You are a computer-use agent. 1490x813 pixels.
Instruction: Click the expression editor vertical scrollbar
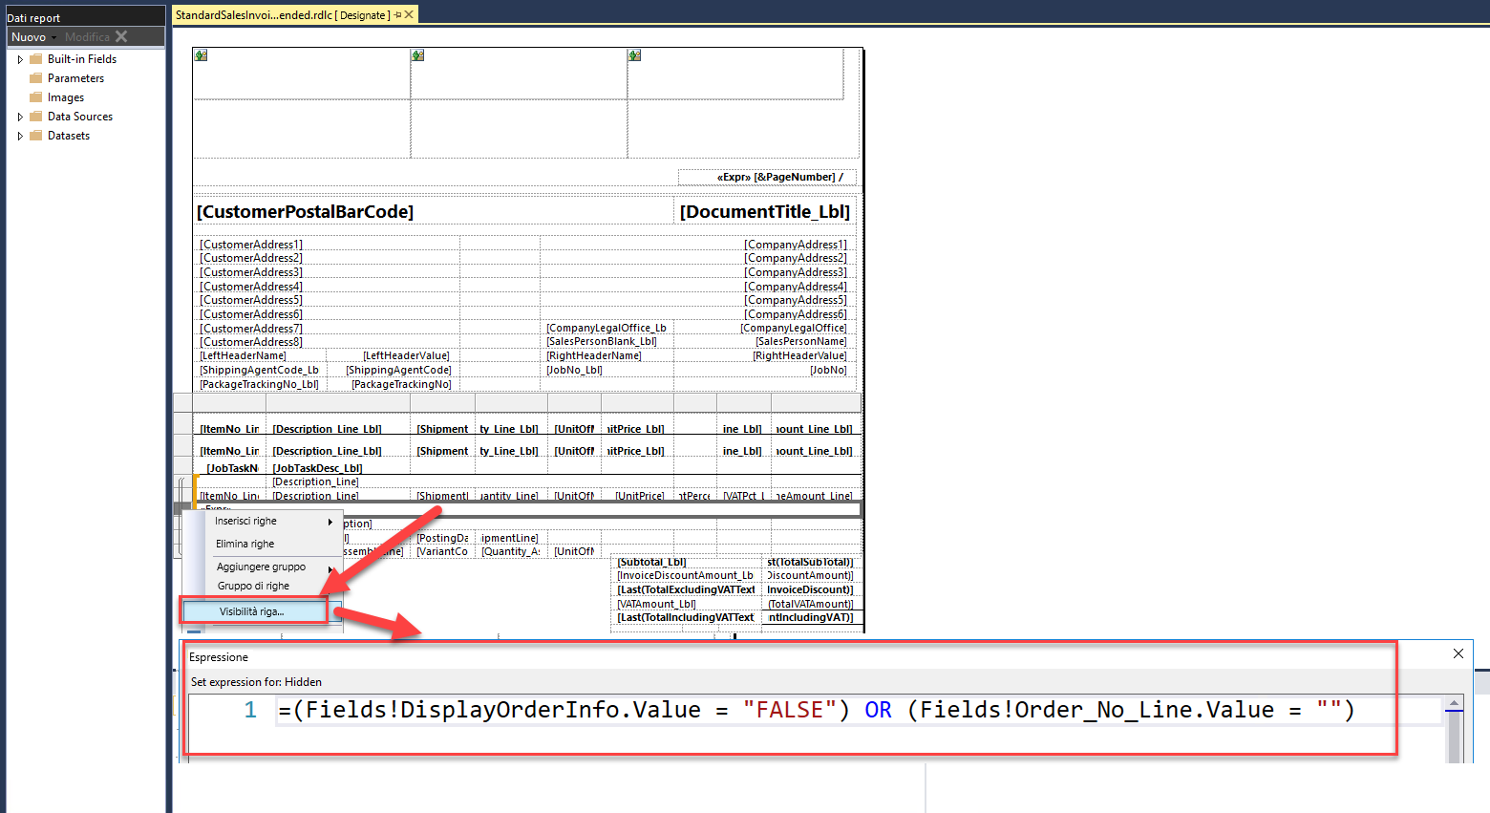[x=1455, y=731]
